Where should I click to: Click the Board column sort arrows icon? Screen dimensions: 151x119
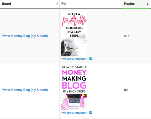click(x=57, y=4)
